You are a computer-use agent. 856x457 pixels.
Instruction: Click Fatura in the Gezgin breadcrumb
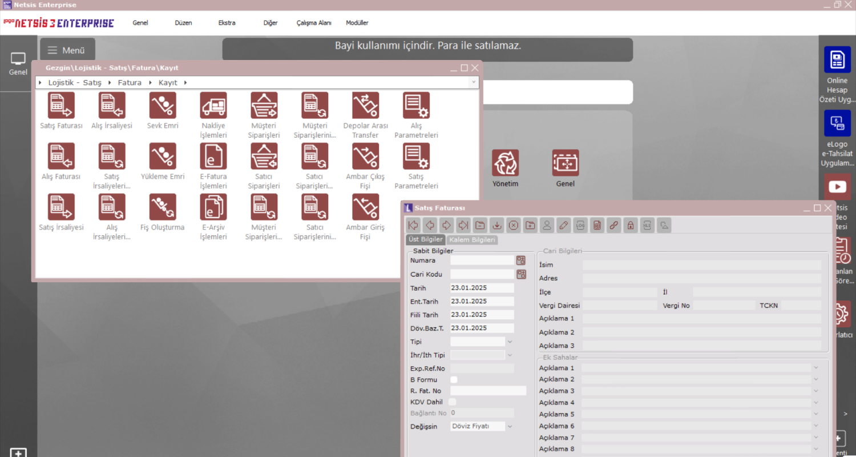coord(130,83)
